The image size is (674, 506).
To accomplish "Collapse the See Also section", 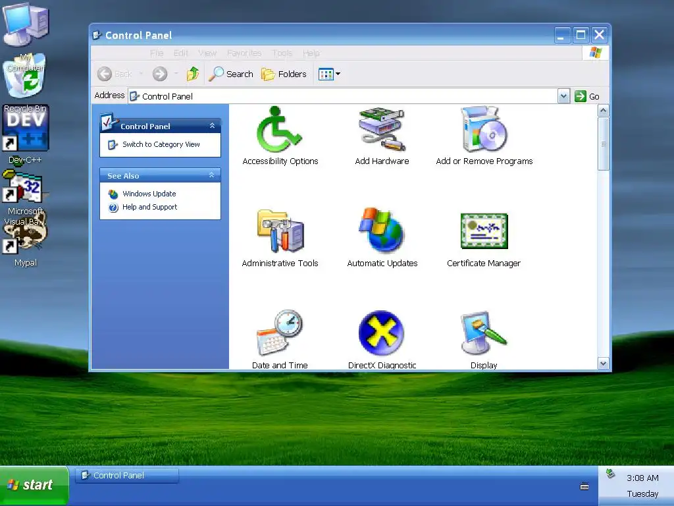I will coord(211,175).
